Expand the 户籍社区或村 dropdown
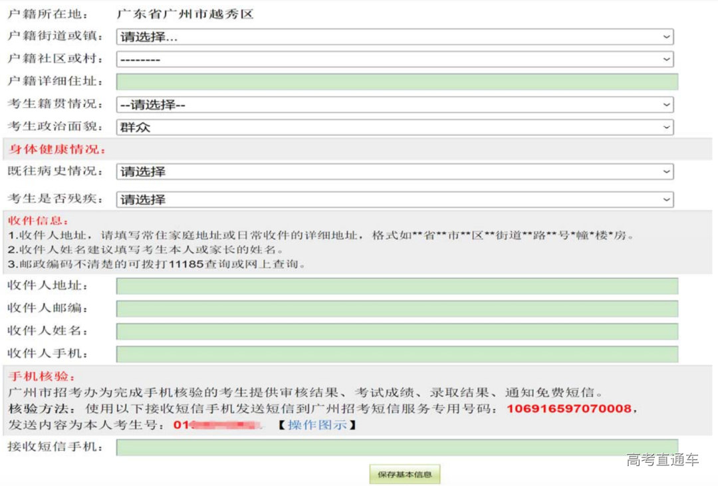The width and height of the screenshot is (718, 486). click(x=394, y=59)
